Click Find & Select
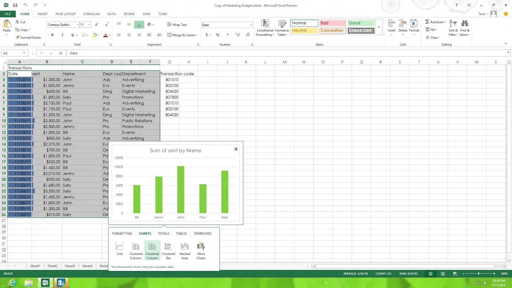Viewport: 512px width, 288px height. coord(465,28)
